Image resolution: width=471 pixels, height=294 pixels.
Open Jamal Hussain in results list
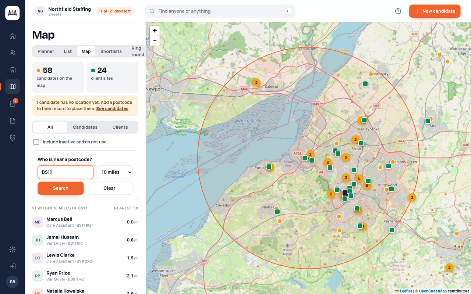point(85,240)
